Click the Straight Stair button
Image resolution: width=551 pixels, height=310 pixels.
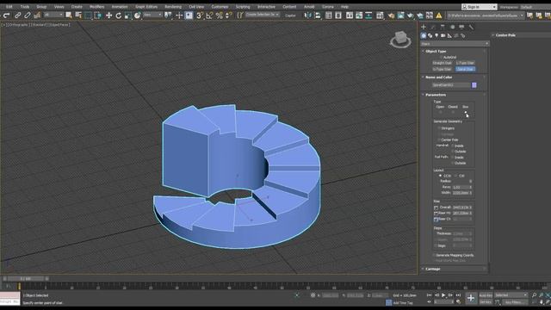point(443,63)
